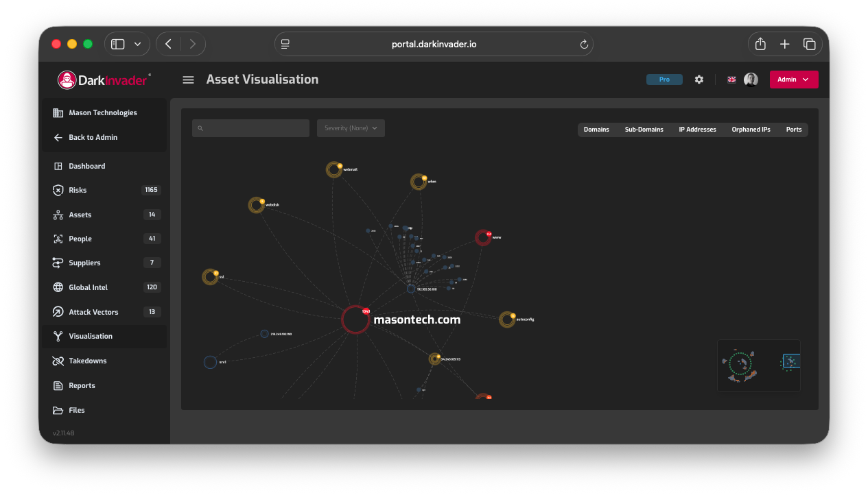Toggle the Ports filter on
Viewport: 868px width, 495px height.
[793, 129]
